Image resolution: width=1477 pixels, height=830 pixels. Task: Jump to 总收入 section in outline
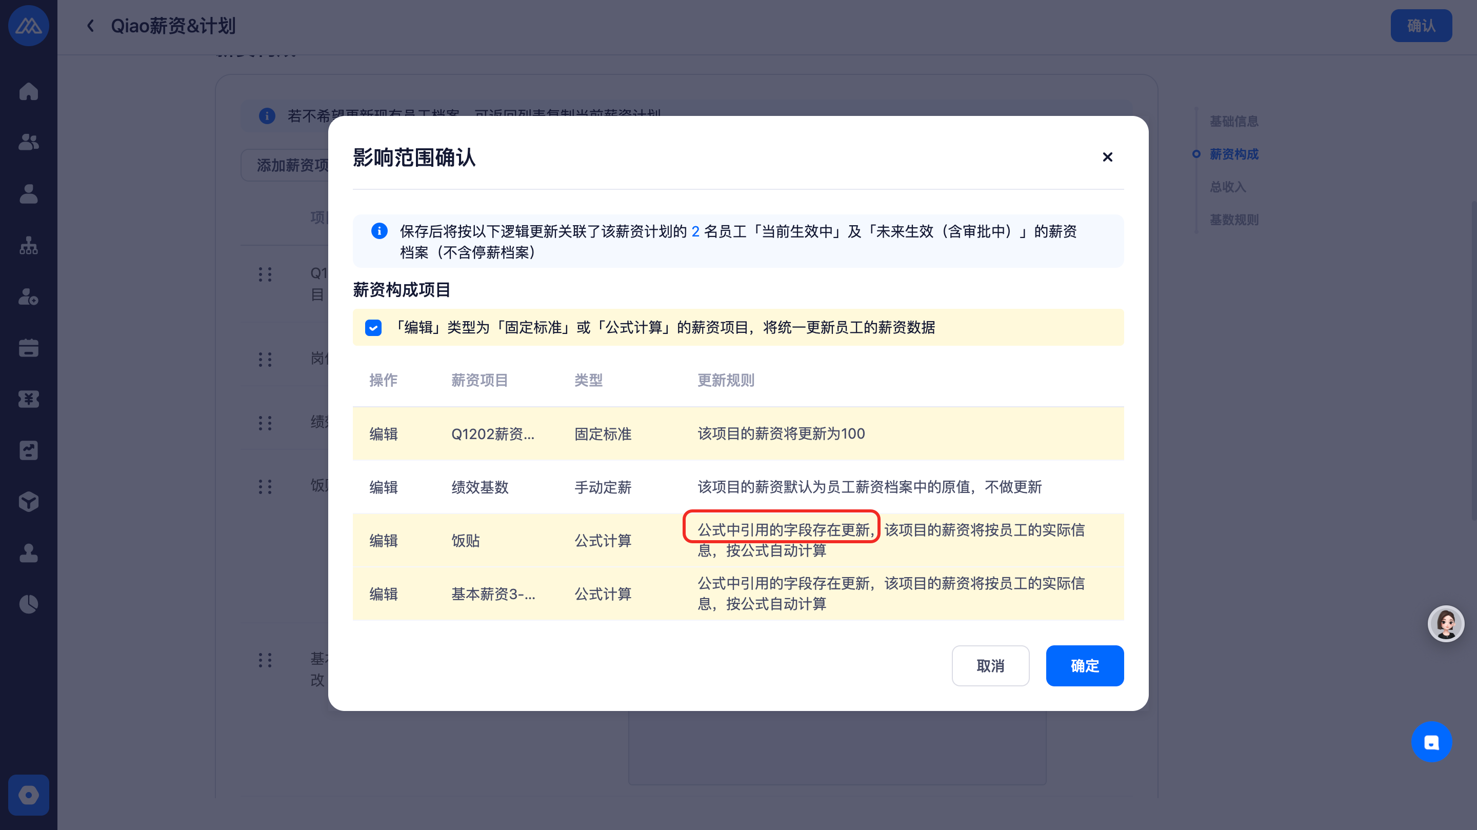(1228, 187)
